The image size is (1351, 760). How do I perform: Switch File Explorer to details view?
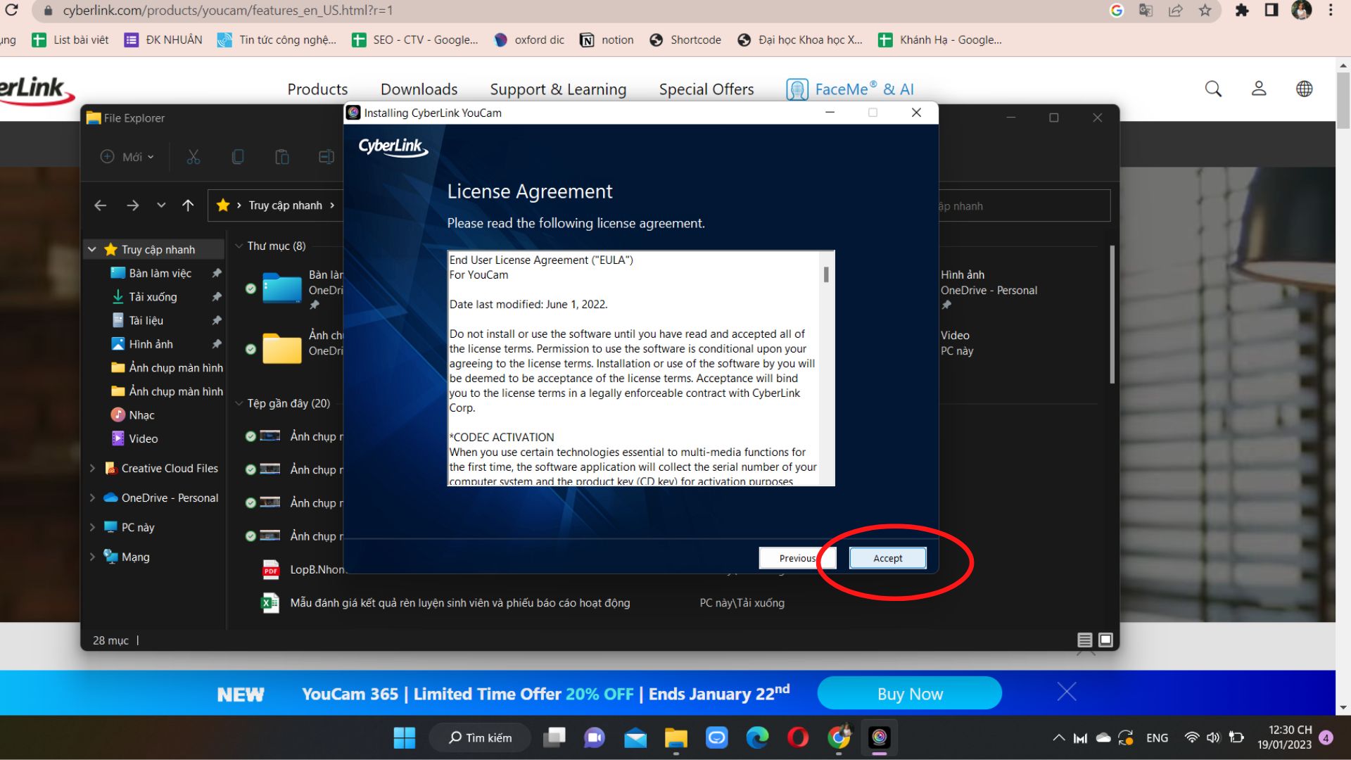point(1084,640)
